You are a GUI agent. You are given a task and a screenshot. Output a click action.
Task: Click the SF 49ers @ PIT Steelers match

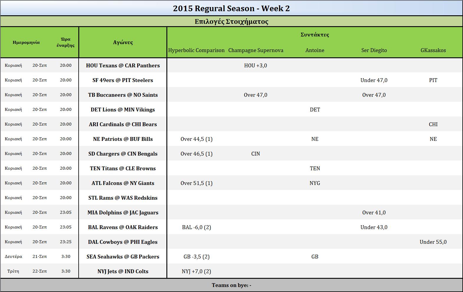(123, 80)
